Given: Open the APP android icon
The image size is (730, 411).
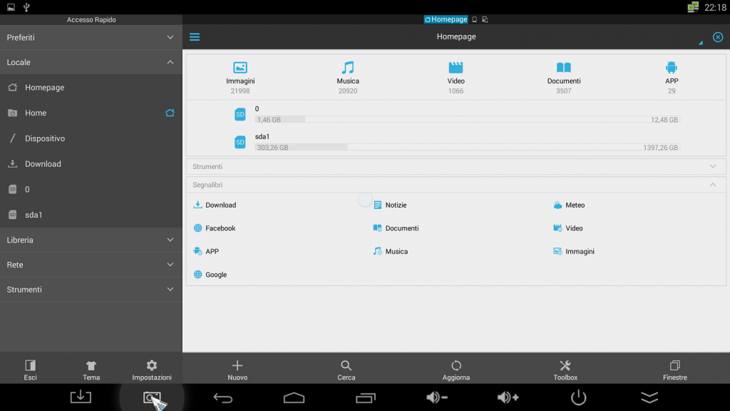Looking at the screenshot, I should pos(672,68).
